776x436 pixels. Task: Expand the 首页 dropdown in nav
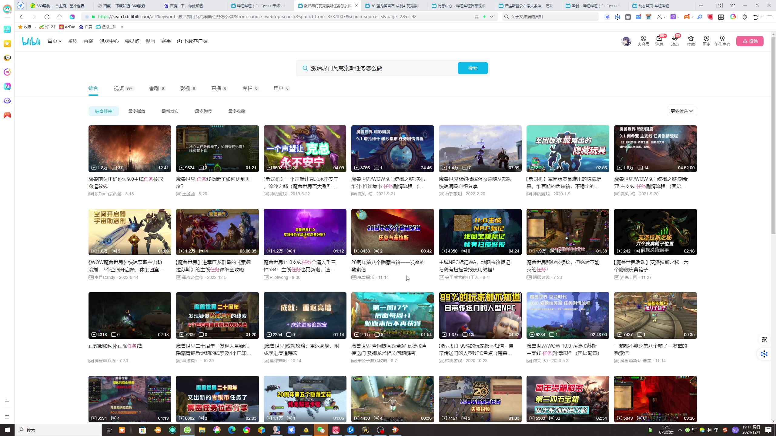pyautogui.click(x=55, y=41)
